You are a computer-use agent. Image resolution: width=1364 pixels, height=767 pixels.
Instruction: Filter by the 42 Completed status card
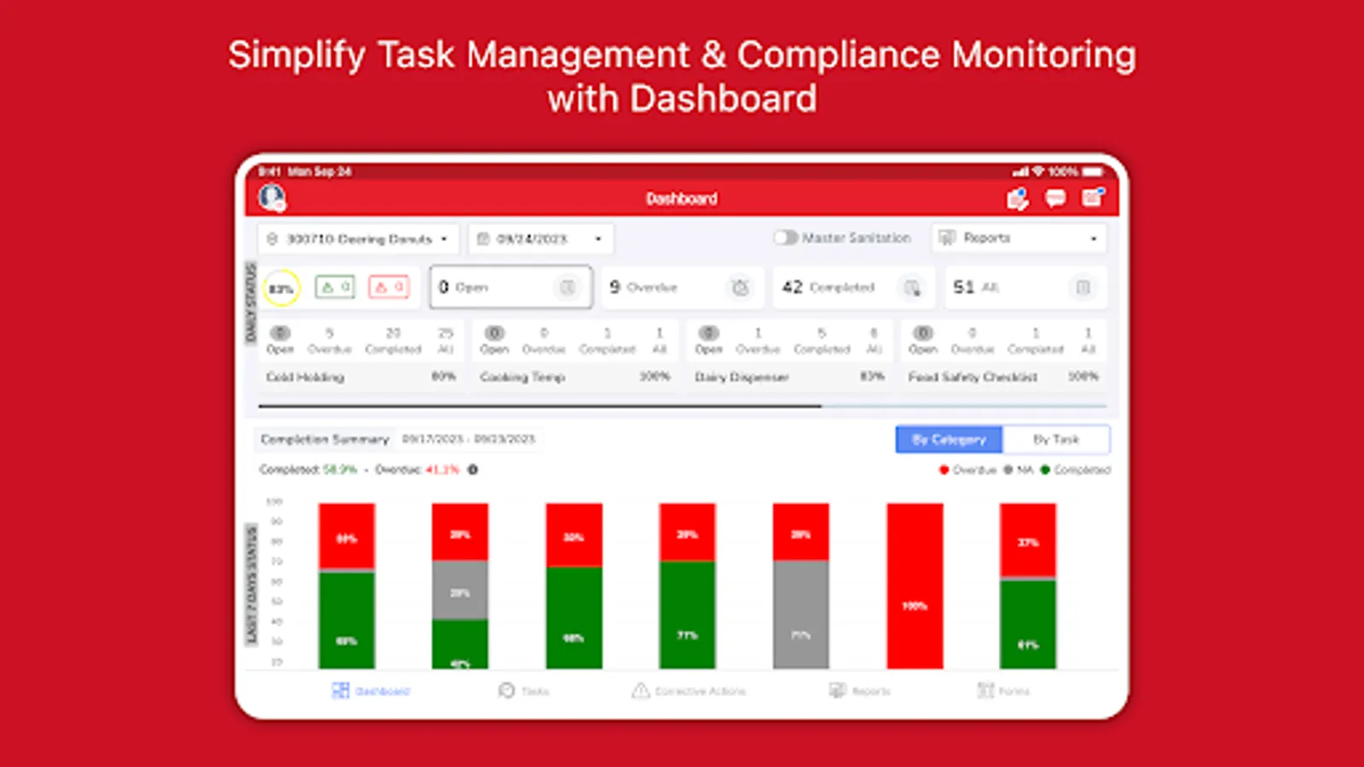pos(853,287)
